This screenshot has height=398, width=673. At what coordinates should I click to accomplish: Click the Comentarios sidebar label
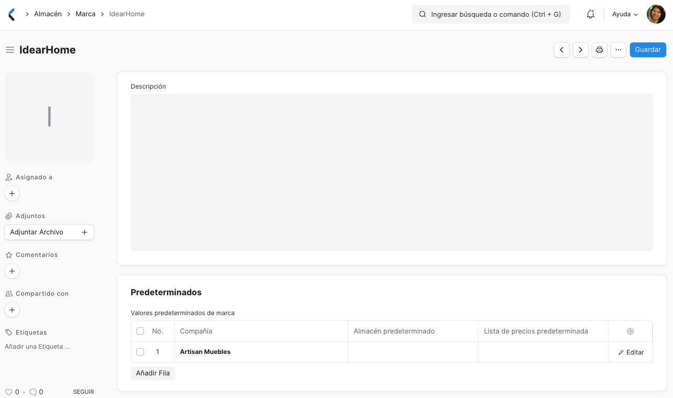(37, 255)
